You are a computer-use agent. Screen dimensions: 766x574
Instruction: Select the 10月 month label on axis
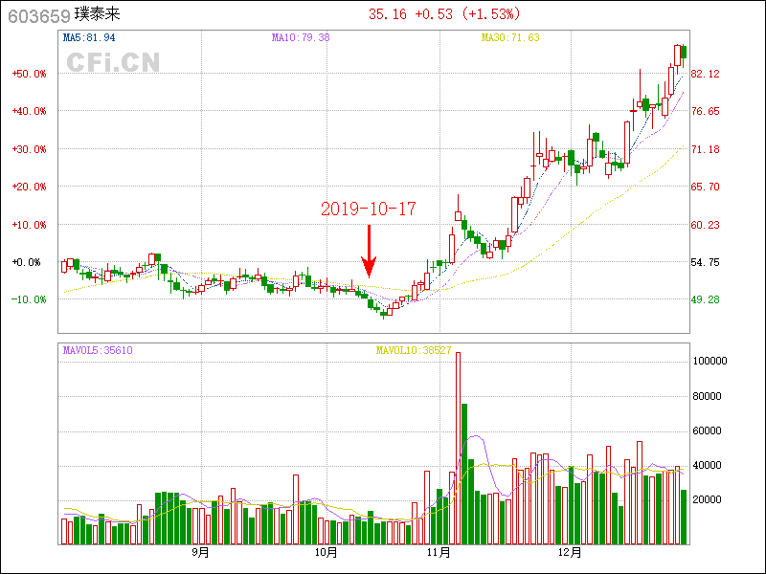[326, 553]
